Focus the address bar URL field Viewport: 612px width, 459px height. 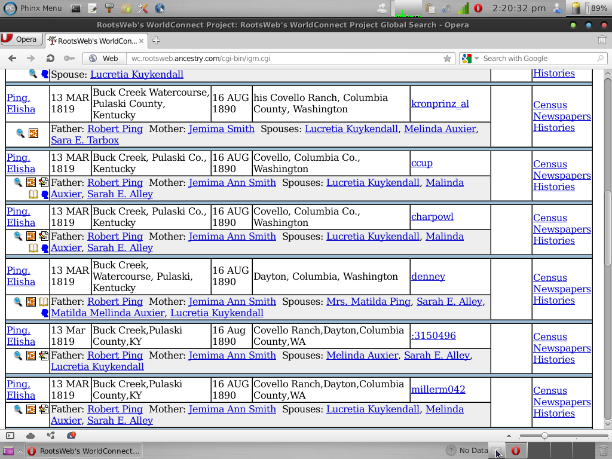pyautogui.click(x=284, y=59)
